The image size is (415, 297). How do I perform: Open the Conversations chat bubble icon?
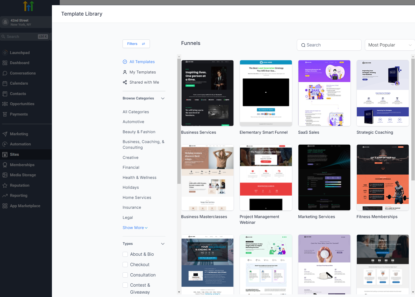point(5,73)
